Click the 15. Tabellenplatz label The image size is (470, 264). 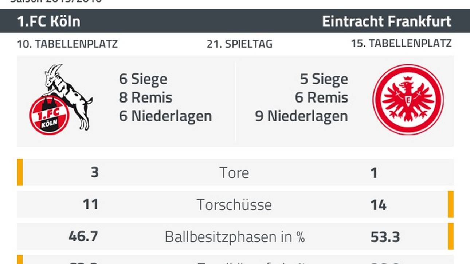click(401, 44)
